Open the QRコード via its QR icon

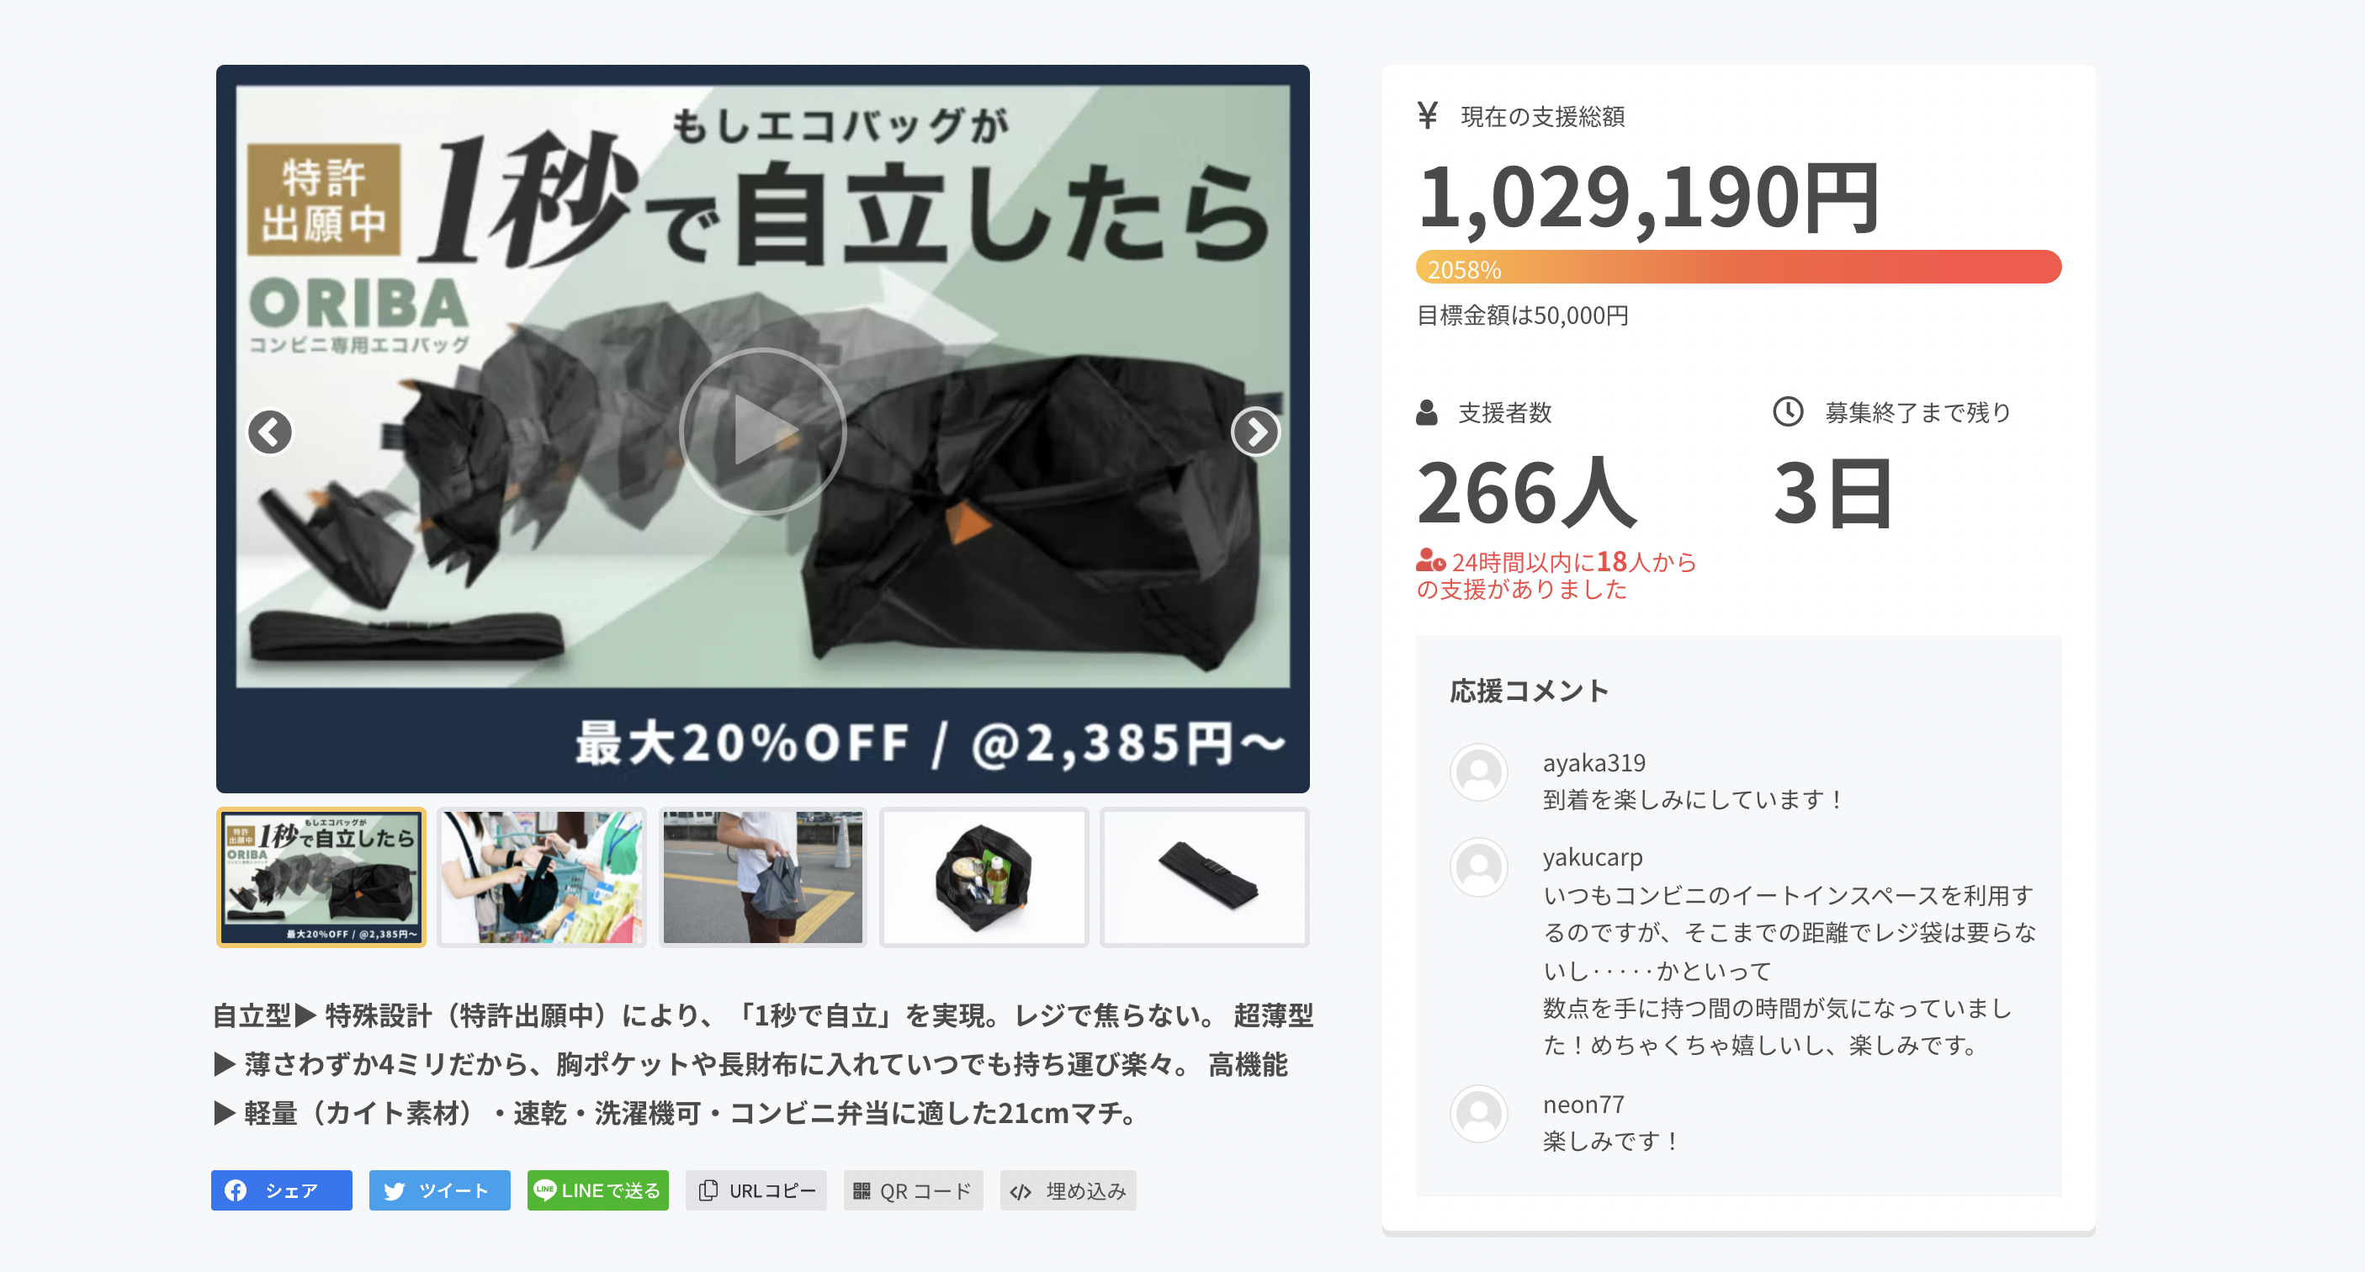(862, 1190)
